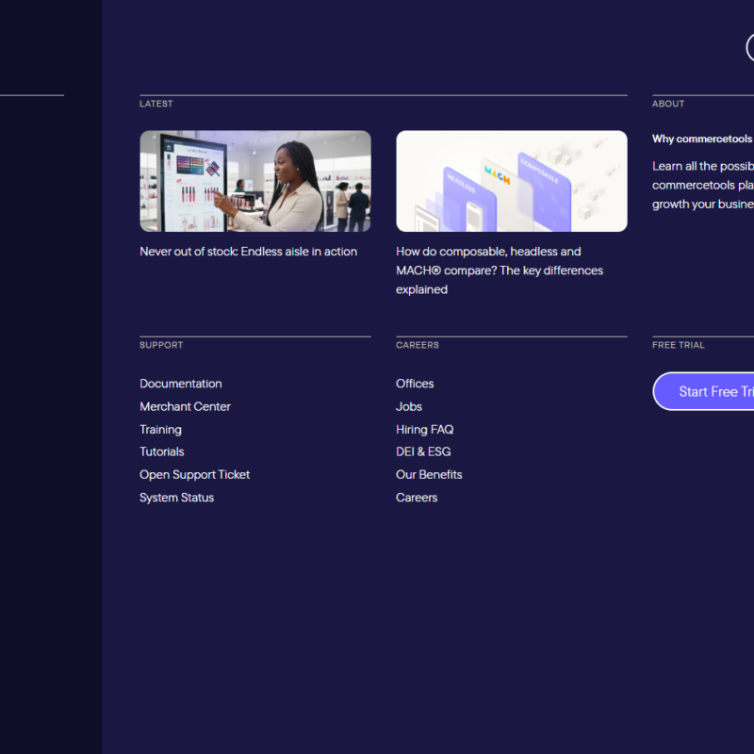Check the System Status link
This screenshot has height=754, width=754.
click(176, 497)
